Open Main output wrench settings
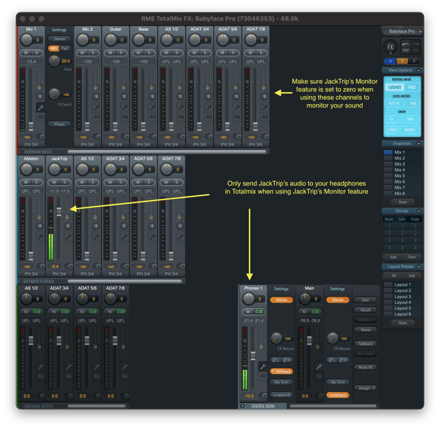 pyautogui.click(x=319, y=366)
